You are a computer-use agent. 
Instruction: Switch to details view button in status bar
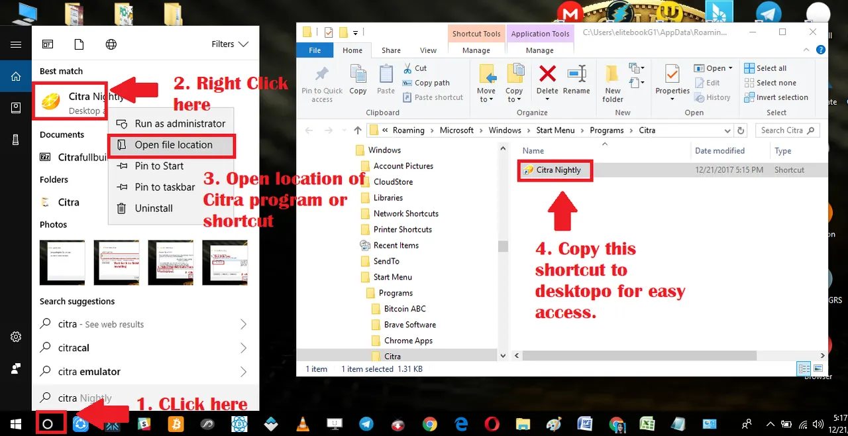tap(804, 369)
